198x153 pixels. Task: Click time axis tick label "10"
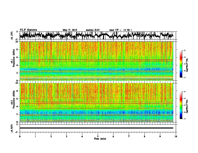pyautogui.click(x=176, y=136)
